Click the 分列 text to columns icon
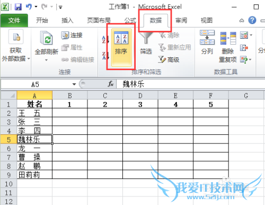Screen dimensions: 265x205 (207, 42)
